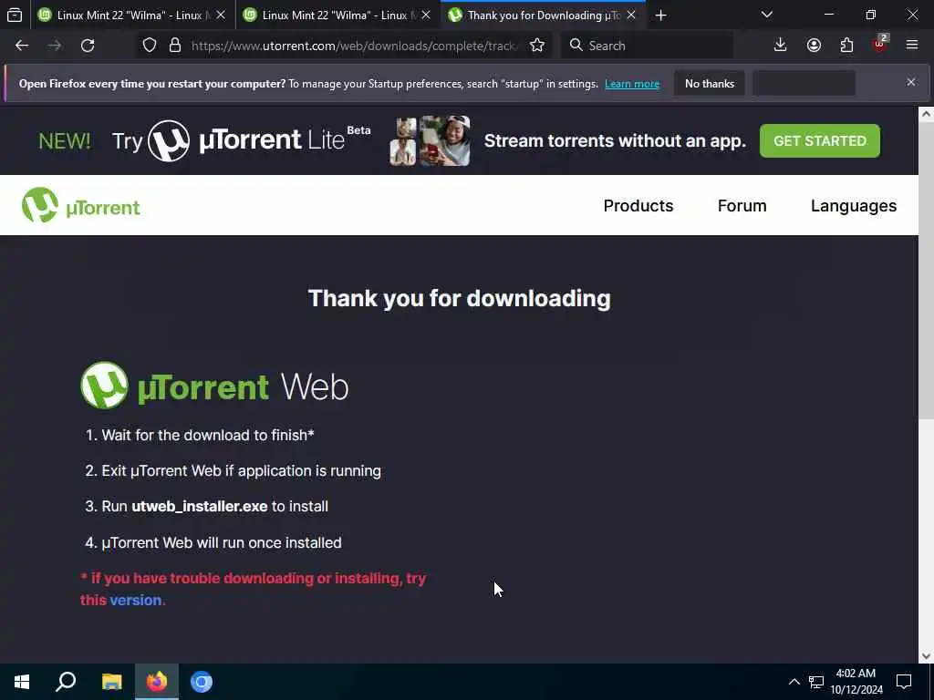
Task: Open tracking protection shield icon
Action: [x=150, y=46]
